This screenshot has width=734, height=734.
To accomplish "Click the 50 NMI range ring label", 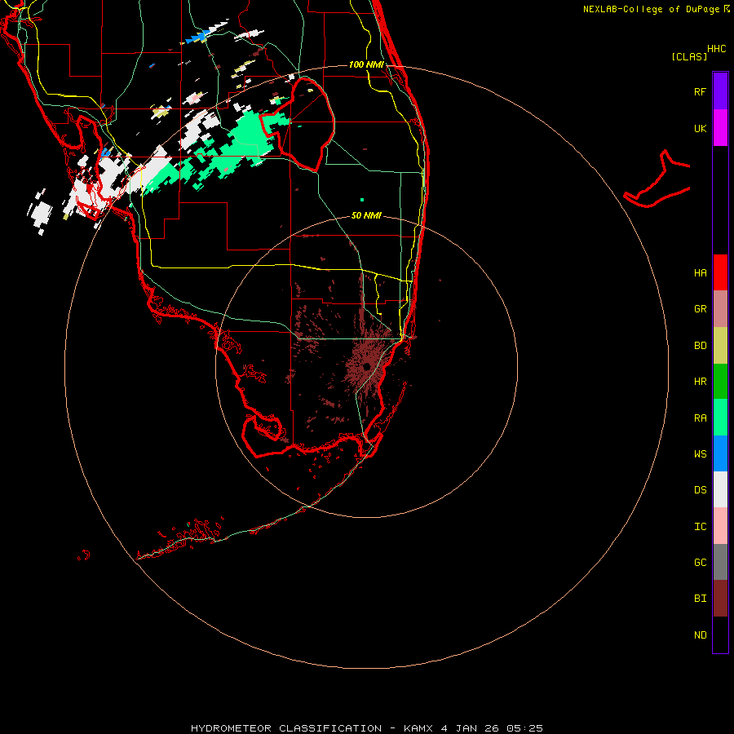I will [366, 215].
